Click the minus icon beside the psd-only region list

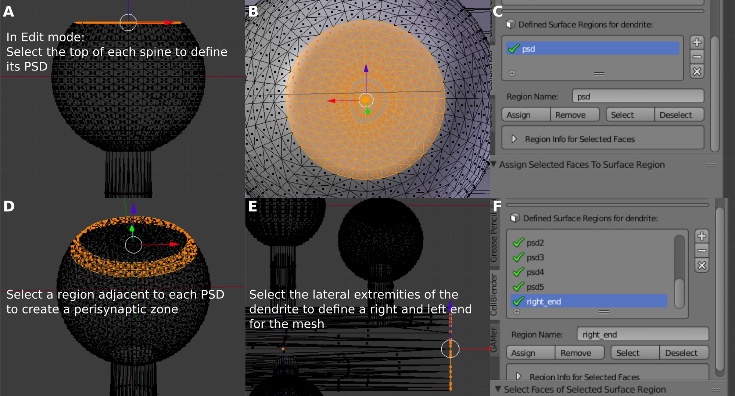[x=697, y=57]
